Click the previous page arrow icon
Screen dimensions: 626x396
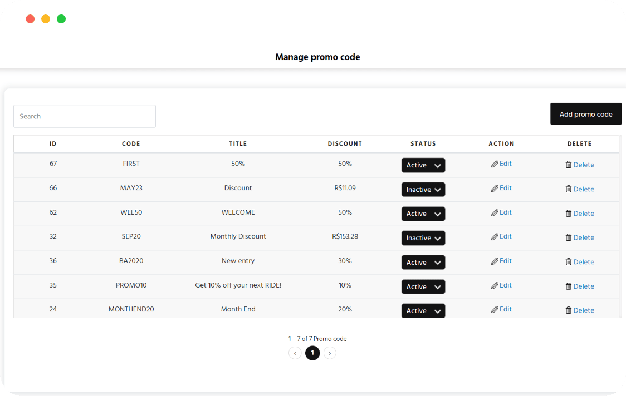(x=295, y=353)
